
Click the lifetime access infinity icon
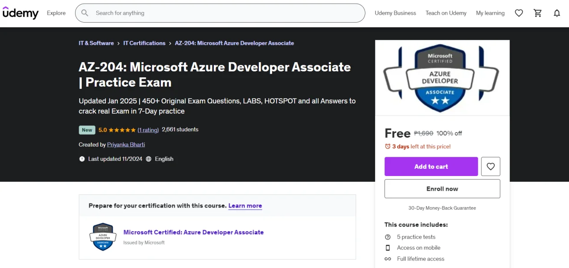(x=388, y=259)
